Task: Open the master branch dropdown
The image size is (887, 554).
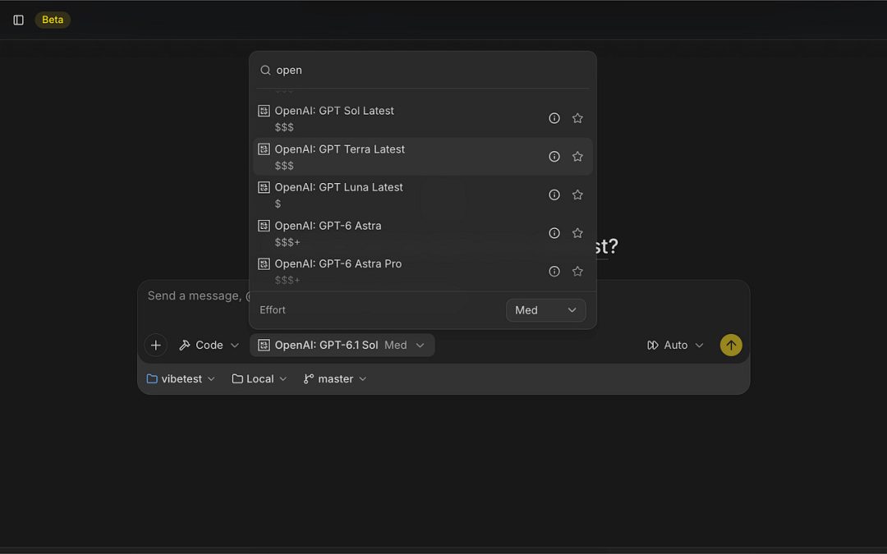Action: pyautogui.click(x=335, y=379)
